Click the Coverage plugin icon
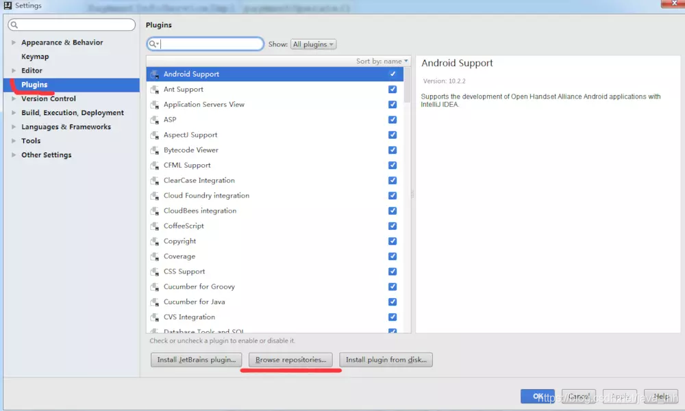Viewport: 685px width, 411px height. click(x=154, y=257)
